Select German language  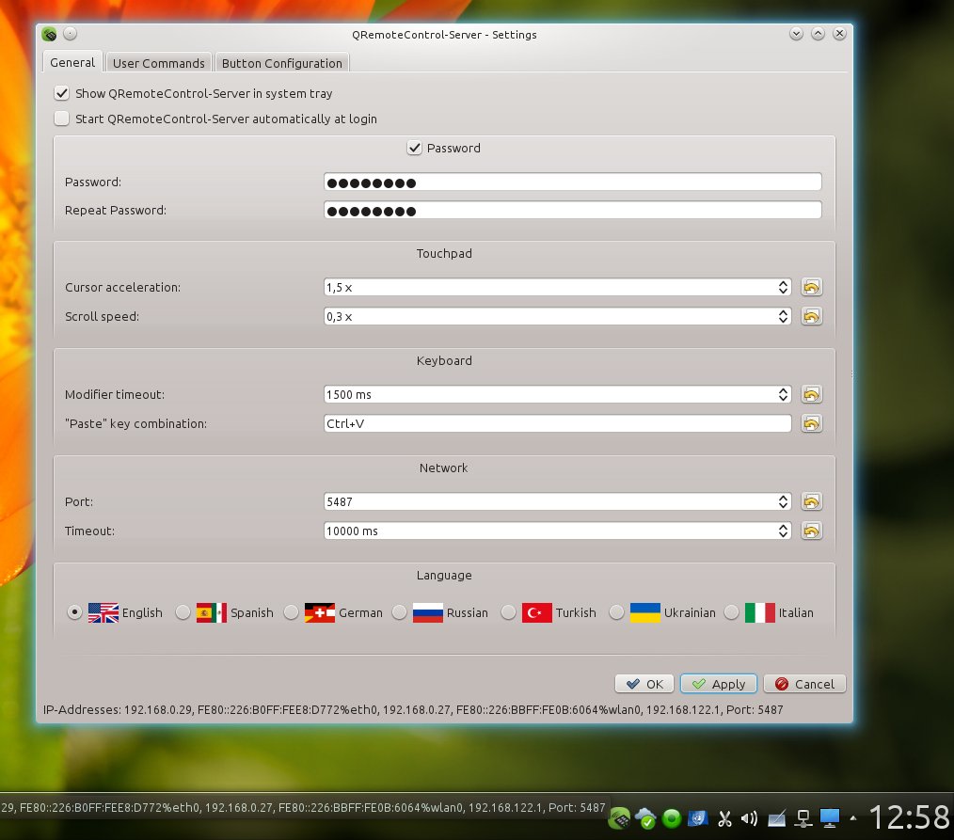point(291,612)
